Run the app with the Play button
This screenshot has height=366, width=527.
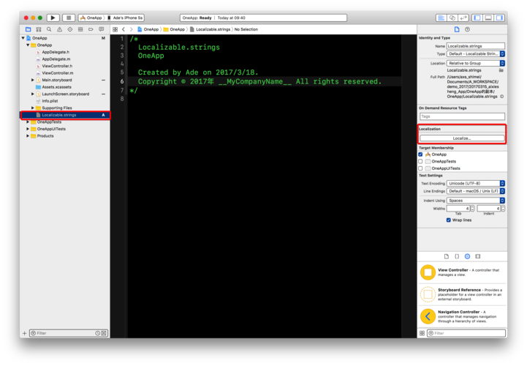[53, 18]
